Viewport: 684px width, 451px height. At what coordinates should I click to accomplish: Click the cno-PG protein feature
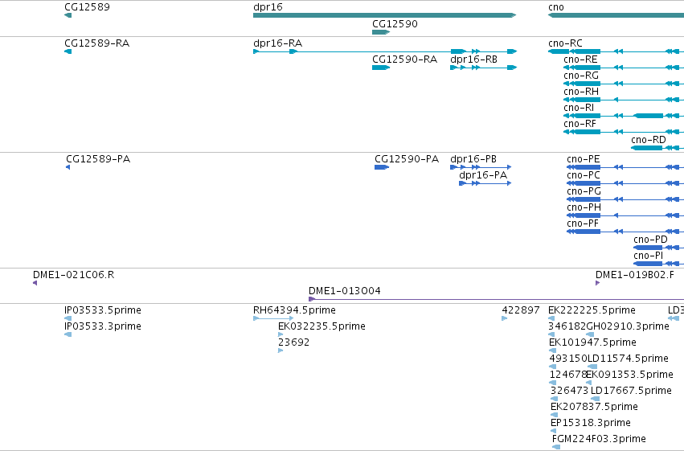pos(625,199)
